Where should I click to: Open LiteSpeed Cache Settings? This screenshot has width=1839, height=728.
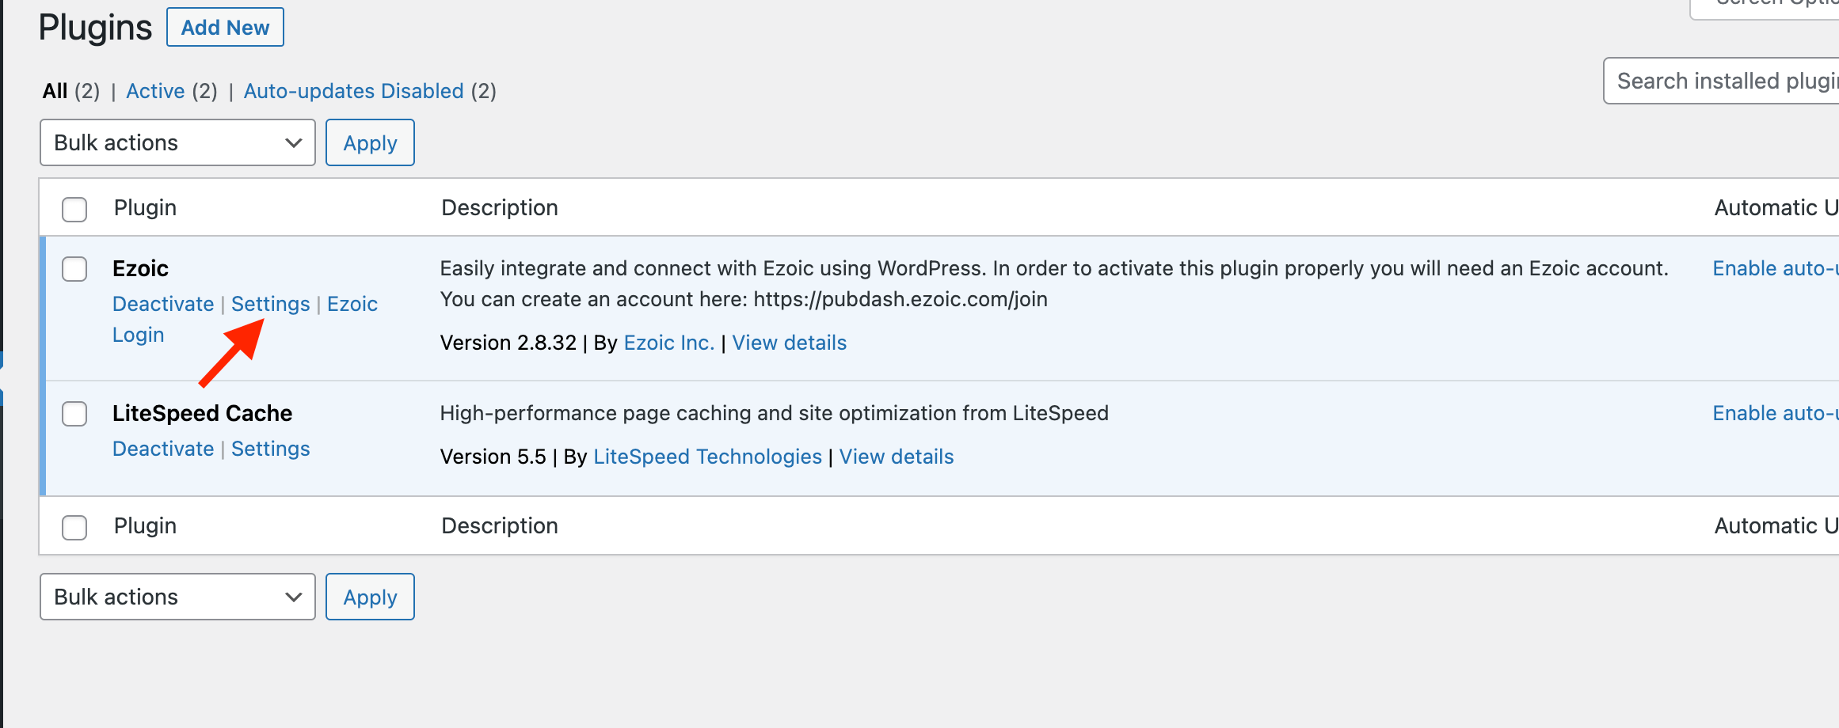click(270, 449)
